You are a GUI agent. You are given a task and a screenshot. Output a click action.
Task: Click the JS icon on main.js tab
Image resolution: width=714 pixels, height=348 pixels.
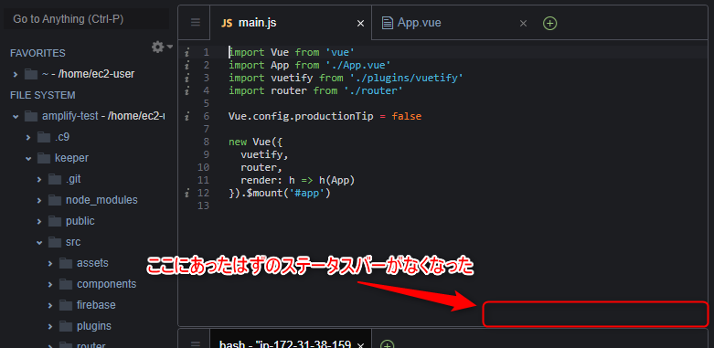pyautogui.click(x=227, y=23)
